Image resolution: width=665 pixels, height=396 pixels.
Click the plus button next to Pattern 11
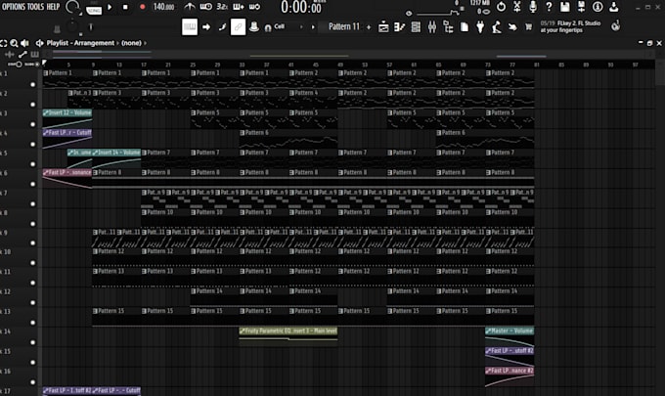369,27
